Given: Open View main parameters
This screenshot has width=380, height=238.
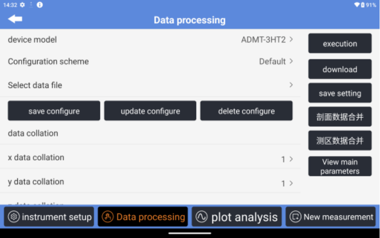Looking at the screenshot, I should pyautogui.click(x=340, y=166).
